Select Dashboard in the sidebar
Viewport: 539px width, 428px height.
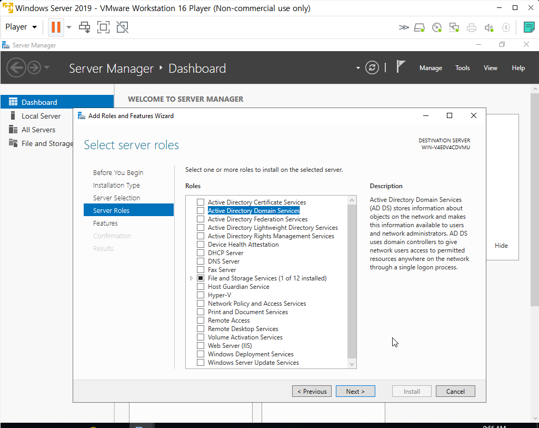[x=57, y=102]
